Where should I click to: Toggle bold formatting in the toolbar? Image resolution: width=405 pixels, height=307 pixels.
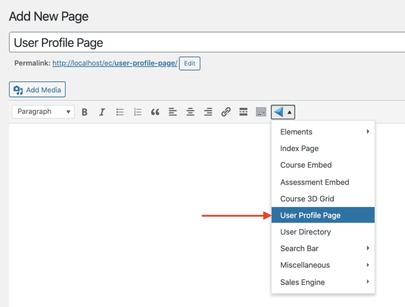(x=84, y=112)
